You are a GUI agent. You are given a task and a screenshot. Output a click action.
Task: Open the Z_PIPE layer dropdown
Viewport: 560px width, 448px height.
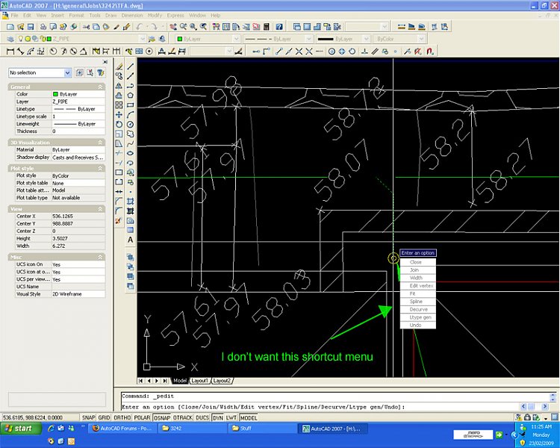point(143,39)
